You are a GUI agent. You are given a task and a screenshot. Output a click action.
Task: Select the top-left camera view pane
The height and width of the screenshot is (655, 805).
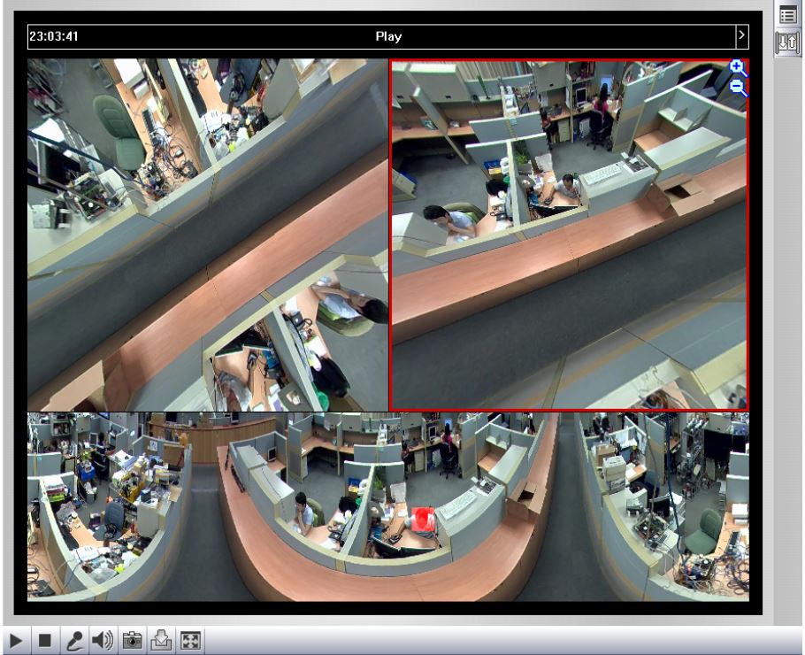207,235
